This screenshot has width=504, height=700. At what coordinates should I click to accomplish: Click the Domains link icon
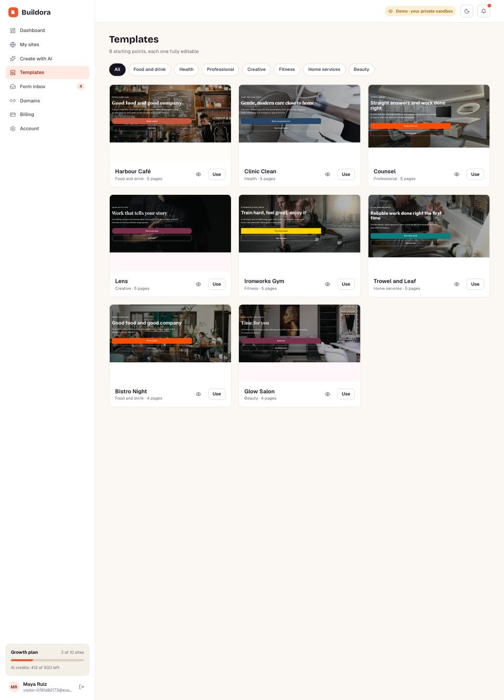pos(13,101)
